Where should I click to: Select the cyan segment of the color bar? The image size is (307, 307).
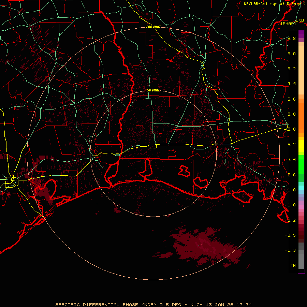[x=301, y=187]
